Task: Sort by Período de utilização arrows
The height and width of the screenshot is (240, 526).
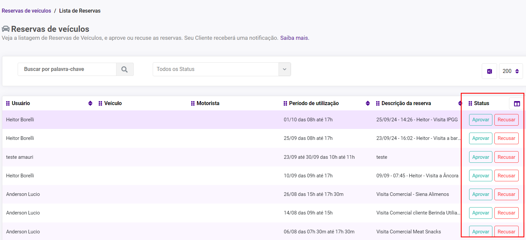Action: [x=368, y=103]
